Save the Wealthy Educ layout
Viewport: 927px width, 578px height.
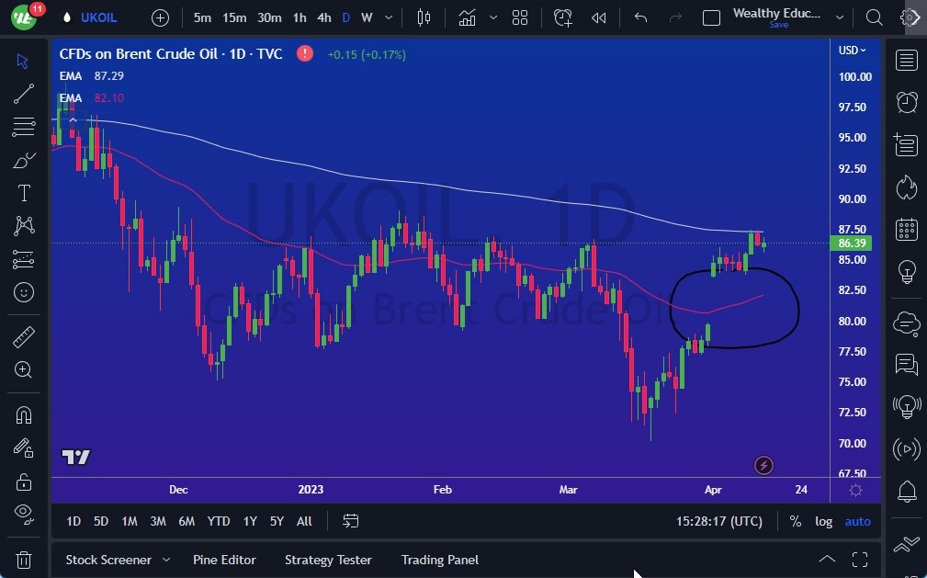pyautogui.click(x=778, y=25)
